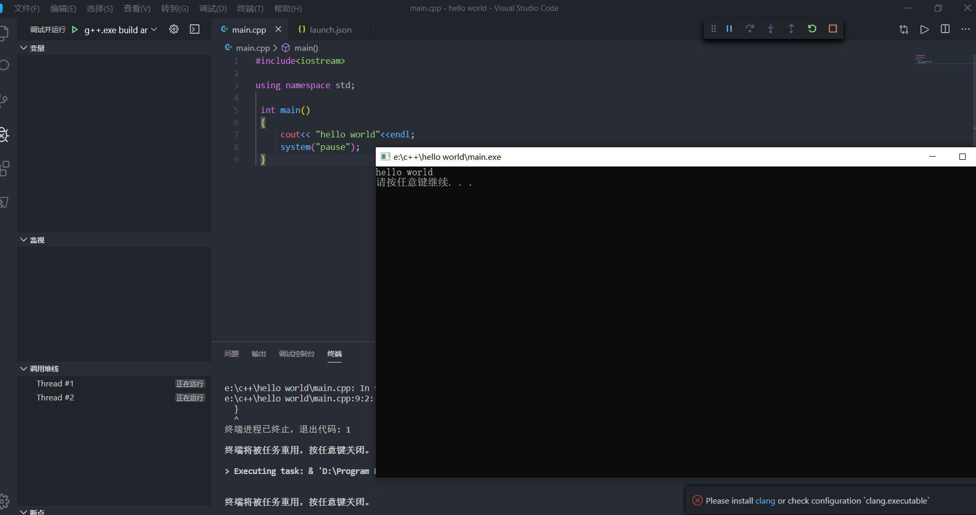Click the 'Please install clang' notification message
Image resolution: width=976 pixels, height=515 pixels.
click(817, 500)
